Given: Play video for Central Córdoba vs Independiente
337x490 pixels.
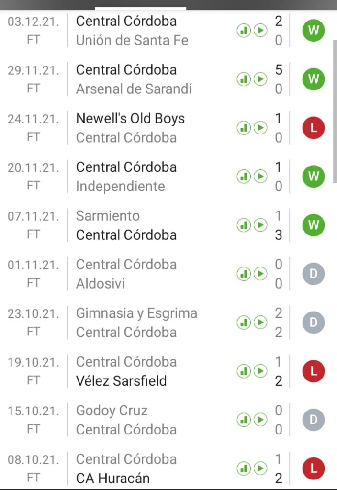Looking at the screenshot, I should click(260, 177).
